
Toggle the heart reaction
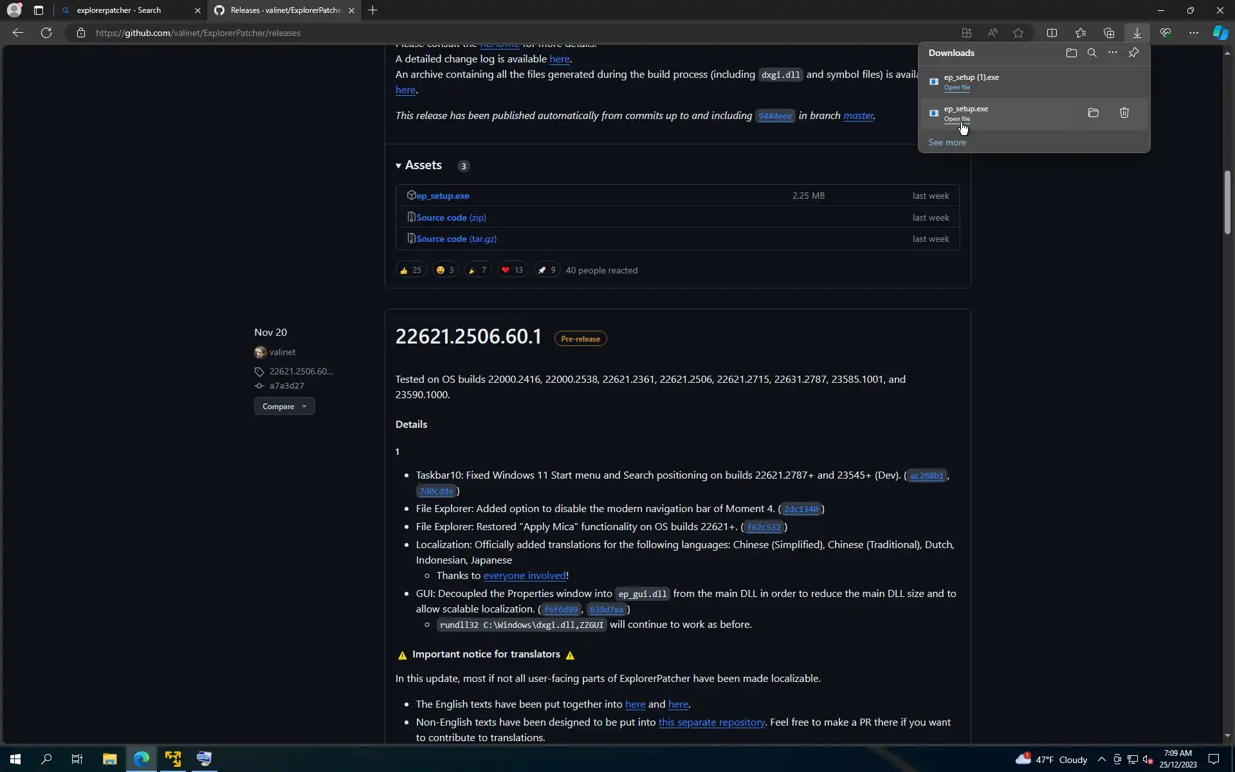[x=512, y=270]
